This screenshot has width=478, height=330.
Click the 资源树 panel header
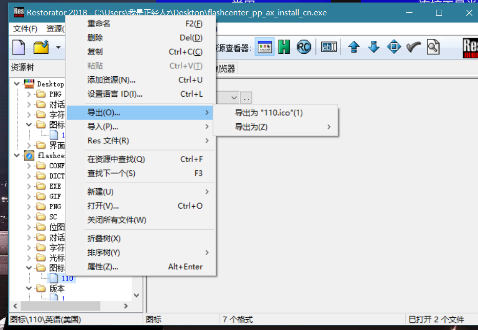click(23, 68)
